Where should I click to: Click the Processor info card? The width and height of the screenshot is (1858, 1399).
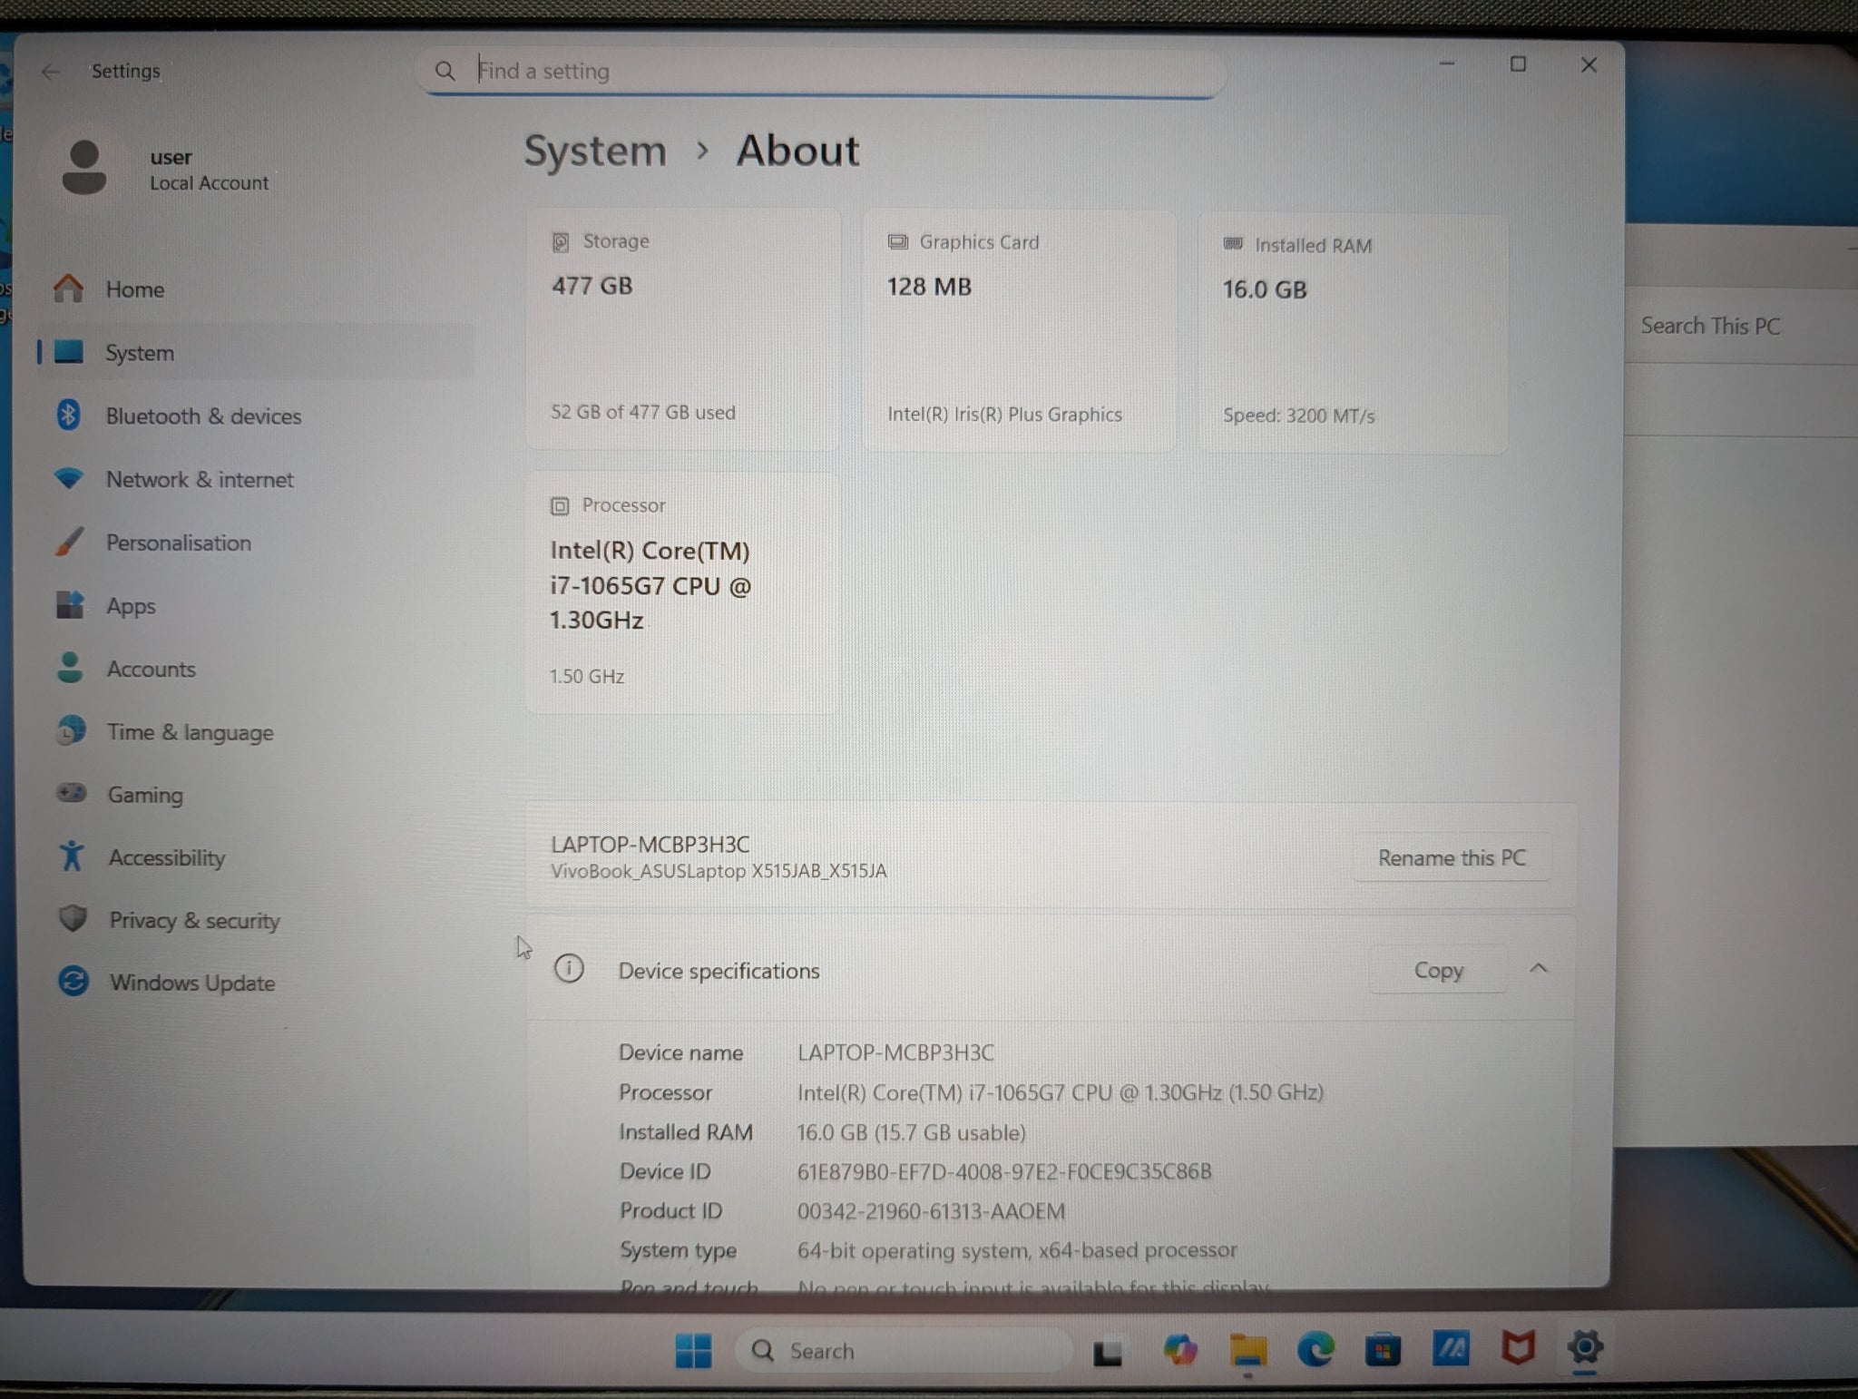click(682, 592)
